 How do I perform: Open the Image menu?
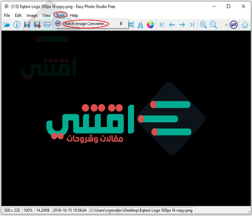click(x=32, y=15)
